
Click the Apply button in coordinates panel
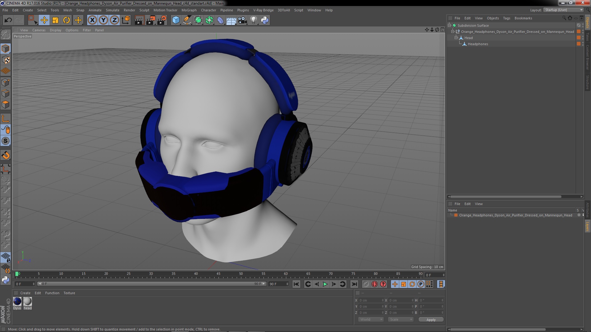431,319
